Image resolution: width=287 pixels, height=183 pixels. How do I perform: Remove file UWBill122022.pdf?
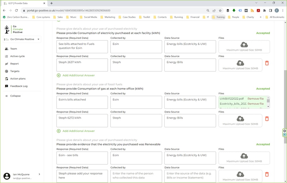coord(255,99)
